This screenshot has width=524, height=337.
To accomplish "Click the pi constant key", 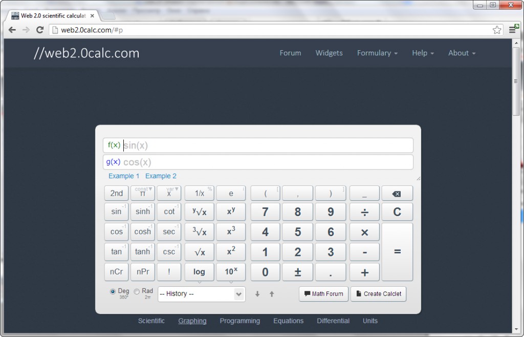I will coord(143,193).
